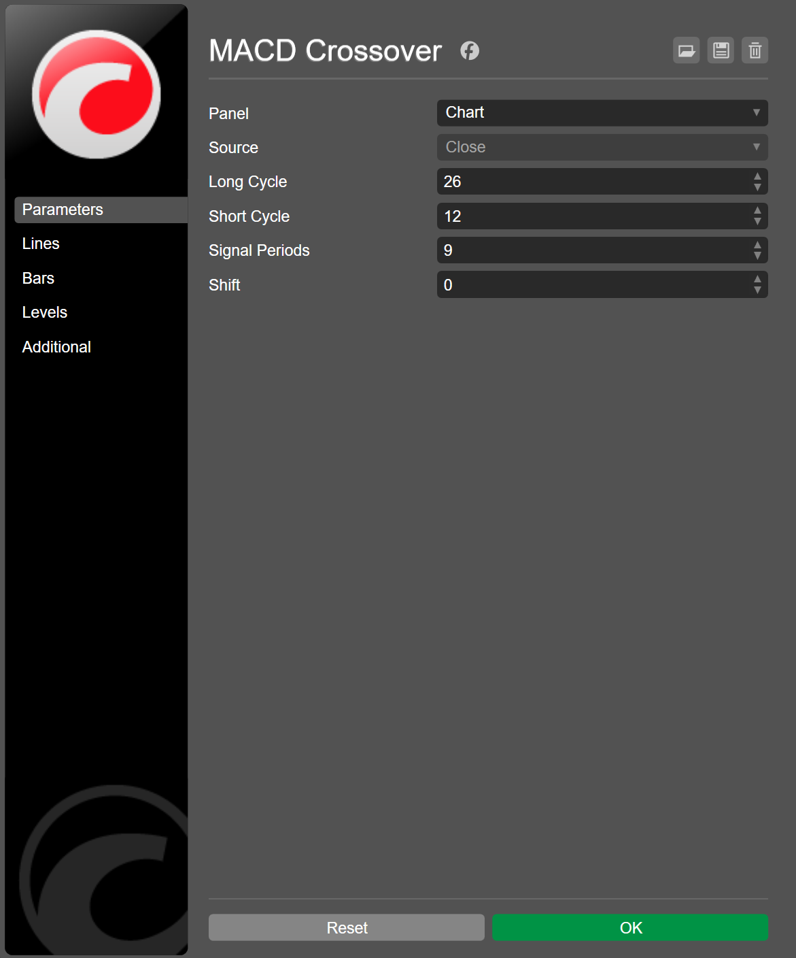Switch to the Lines tab
The height and width of the screenshot is (958, 796).
point(41,244)
